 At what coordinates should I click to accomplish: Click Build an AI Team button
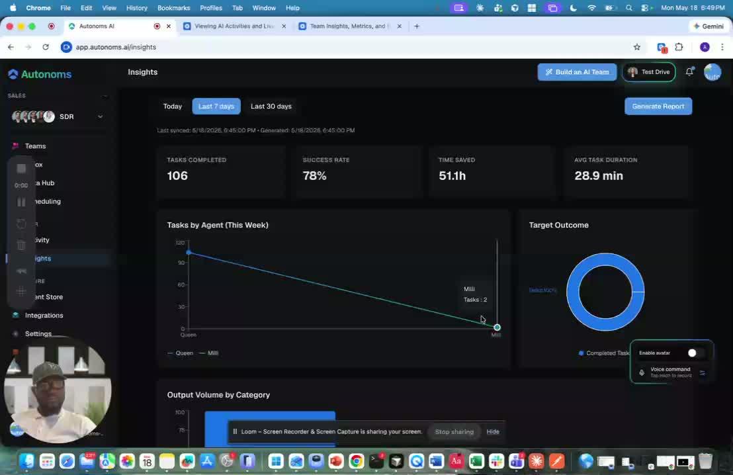click(x=577, y=72)
